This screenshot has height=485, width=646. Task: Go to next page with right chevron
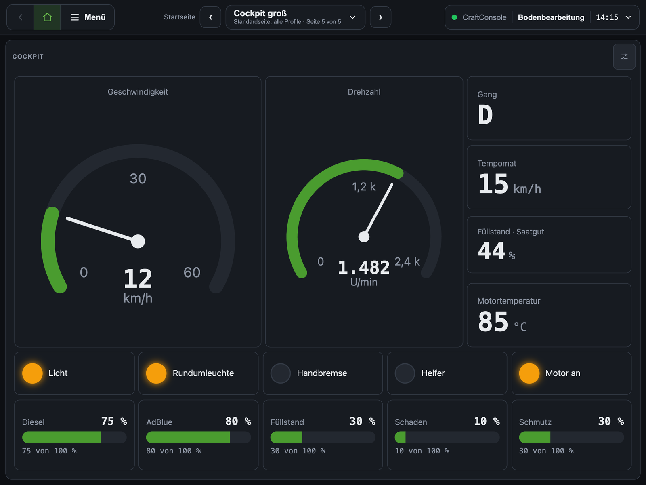[380, 17]
